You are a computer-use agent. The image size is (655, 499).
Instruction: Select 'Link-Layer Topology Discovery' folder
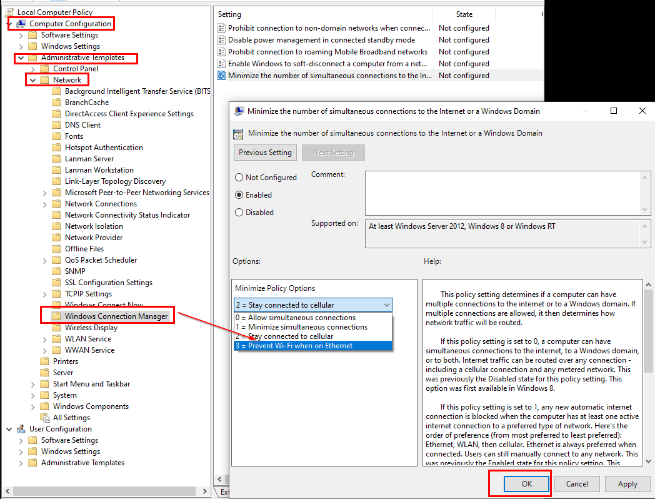click(115, 181)
